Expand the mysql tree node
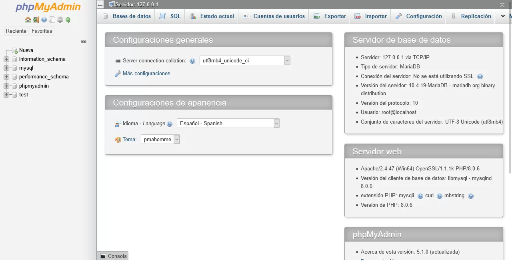The image size is (512, 260). coord(6,68)
